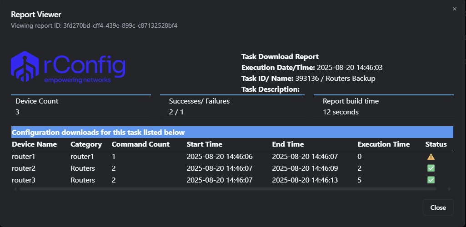Select the Device Name column header
Viewport: 466px width, 227px height.
(x=35, y=144)
